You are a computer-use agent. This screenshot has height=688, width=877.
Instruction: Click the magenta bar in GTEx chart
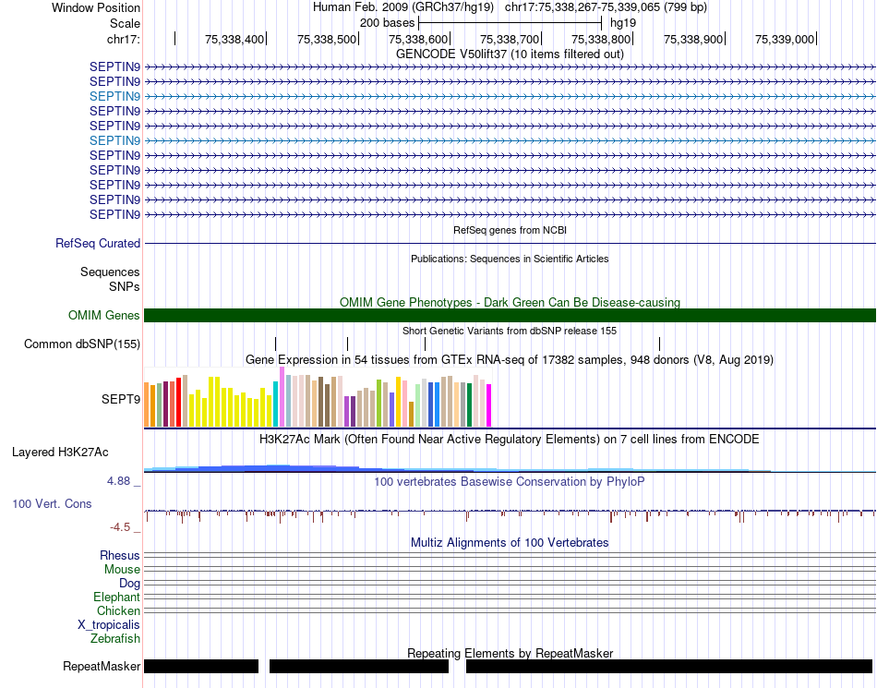(x=489, y=405)
